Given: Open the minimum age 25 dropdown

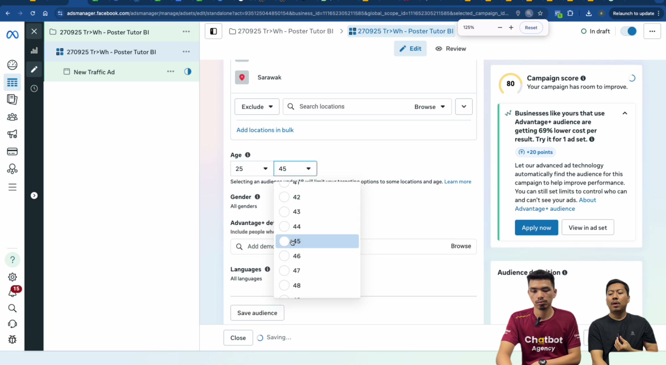Looking at the screenshot, I should click(252, 169).
